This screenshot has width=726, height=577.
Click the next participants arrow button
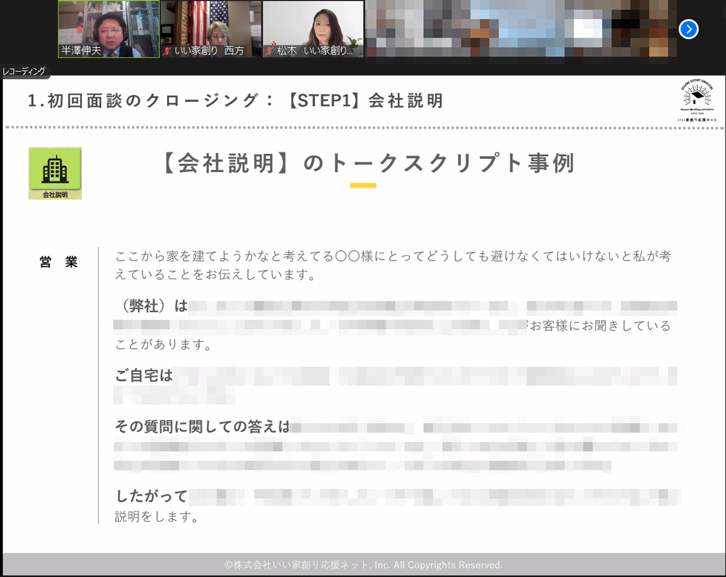click(688, 29)
